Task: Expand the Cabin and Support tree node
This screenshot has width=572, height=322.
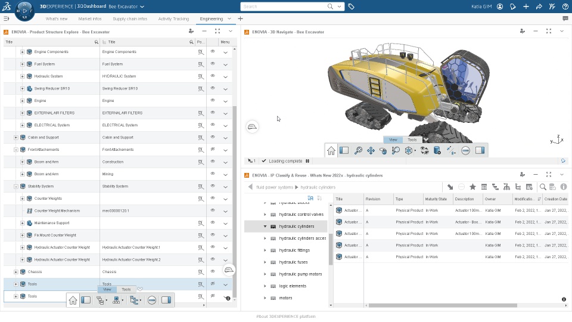Action: coord(15,138)
